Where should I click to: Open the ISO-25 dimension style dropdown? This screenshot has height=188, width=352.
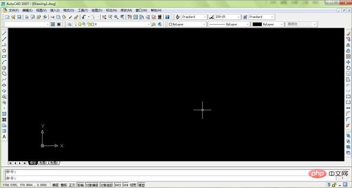coord(227,17)
